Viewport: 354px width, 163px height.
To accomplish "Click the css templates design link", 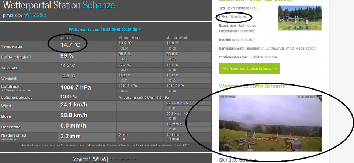I will coord(121,159).
